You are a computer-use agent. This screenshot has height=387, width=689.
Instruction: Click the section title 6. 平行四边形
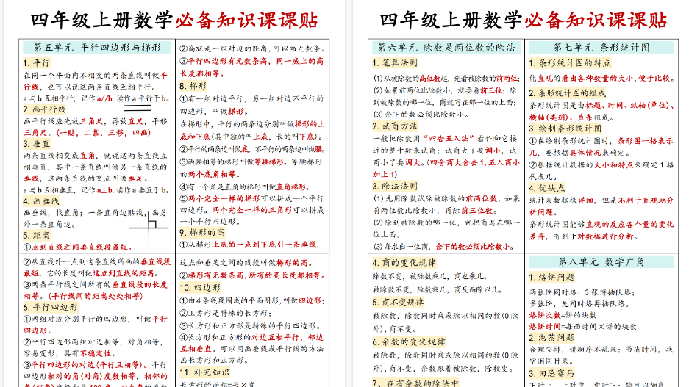50,307
